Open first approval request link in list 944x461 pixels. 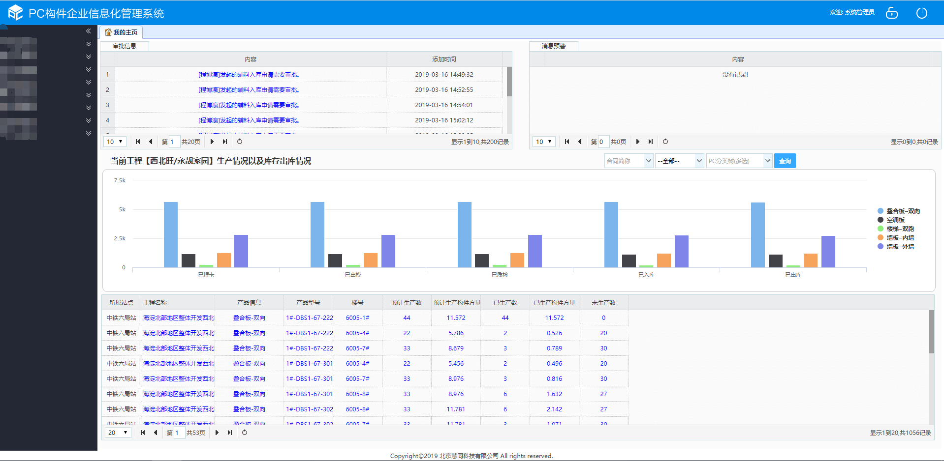coord(249,75)
